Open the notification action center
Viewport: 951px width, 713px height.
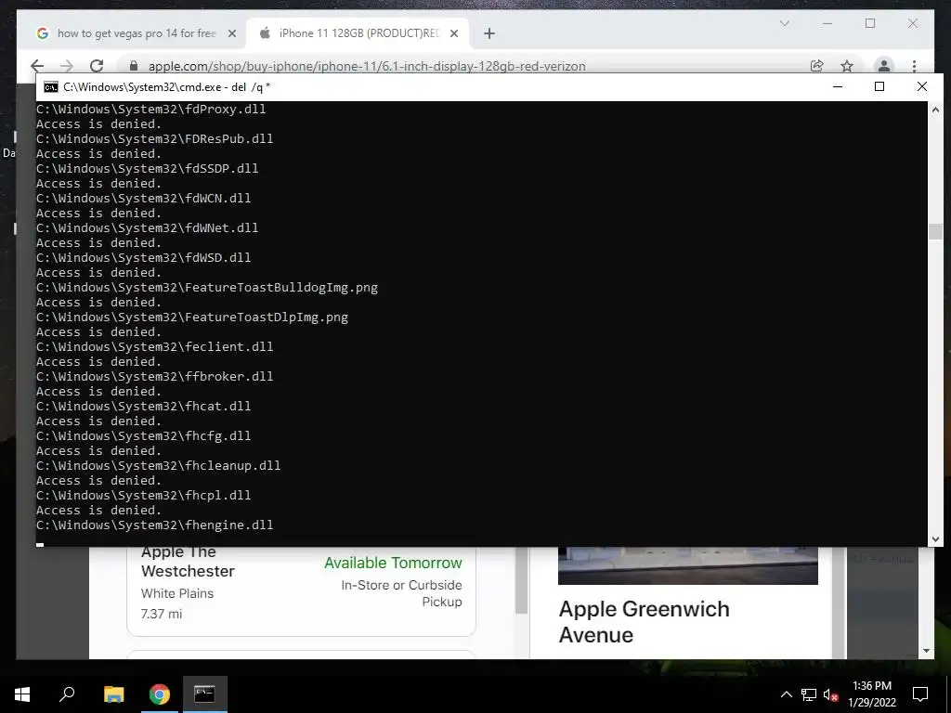tap(920, 694)
